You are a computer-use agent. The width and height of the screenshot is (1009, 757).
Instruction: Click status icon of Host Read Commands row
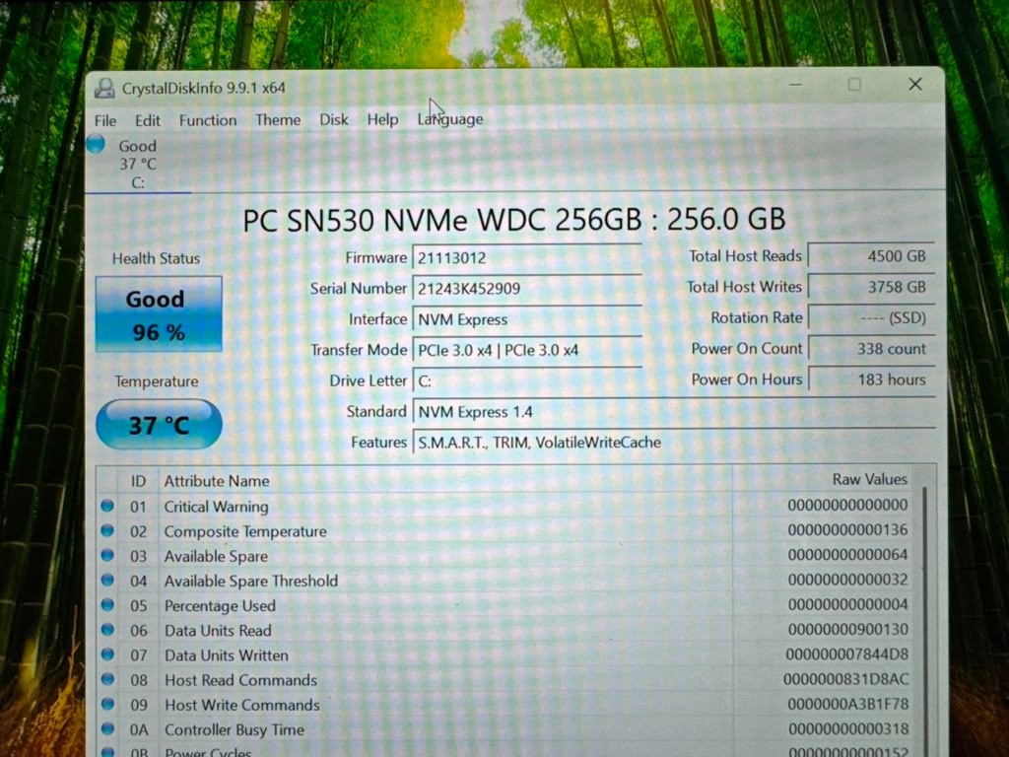coord(107,679)
